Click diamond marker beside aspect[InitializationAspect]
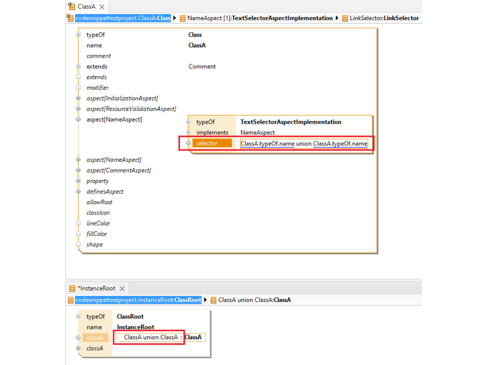The width and height of the screenshot is (487, 365). [x=78, y=98]
